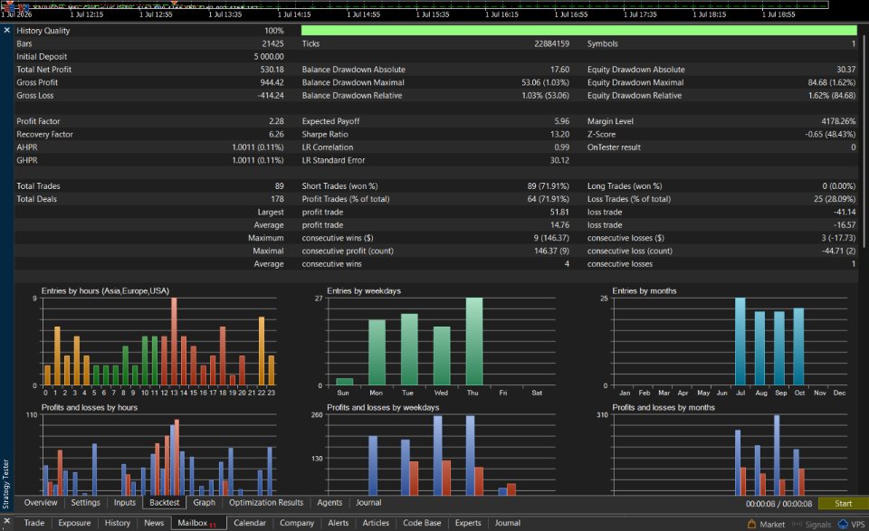
Task: Select the News tab
Action: coord(154,523)
